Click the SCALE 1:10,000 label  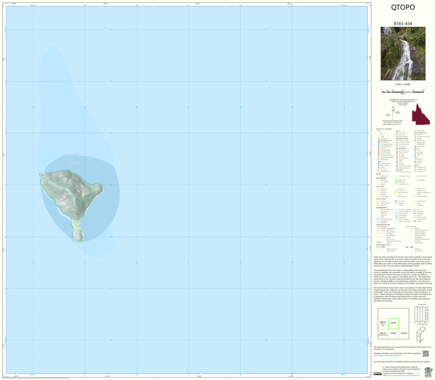[x=403, y=84]
